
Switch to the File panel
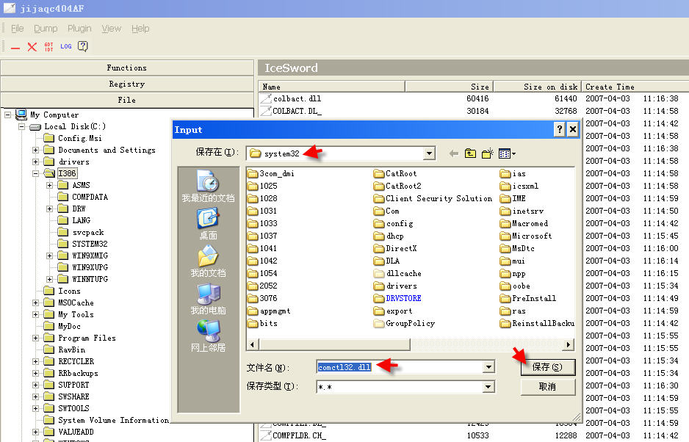[x=127, y=100]
